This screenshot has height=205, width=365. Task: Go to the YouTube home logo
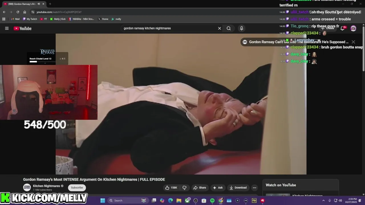23,28
